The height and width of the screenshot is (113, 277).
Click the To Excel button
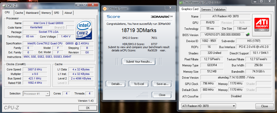point(139,84)
